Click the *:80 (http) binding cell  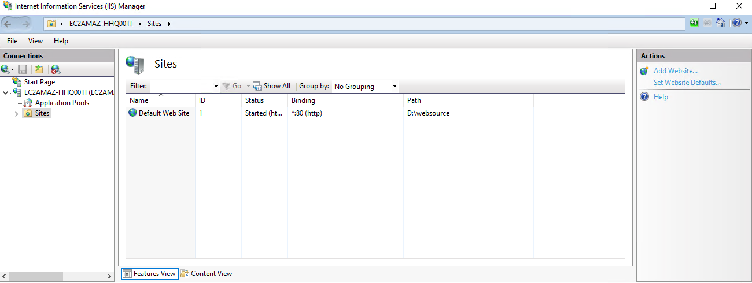click(307, 113)
